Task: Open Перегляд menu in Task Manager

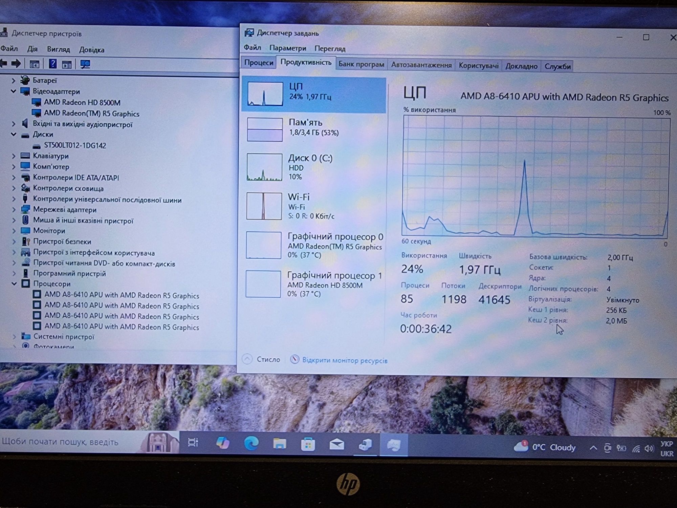Action: pos(330,48)
